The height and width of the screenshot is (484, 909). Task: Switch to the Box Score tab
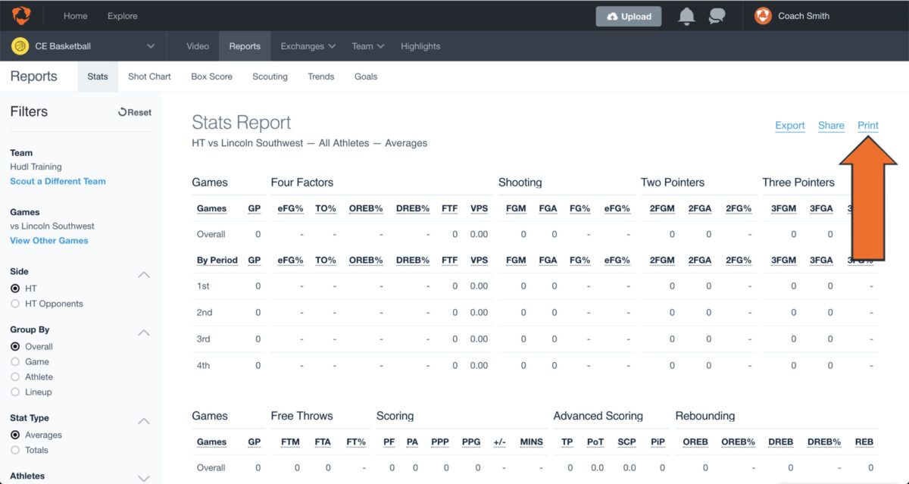coord(212,77)
